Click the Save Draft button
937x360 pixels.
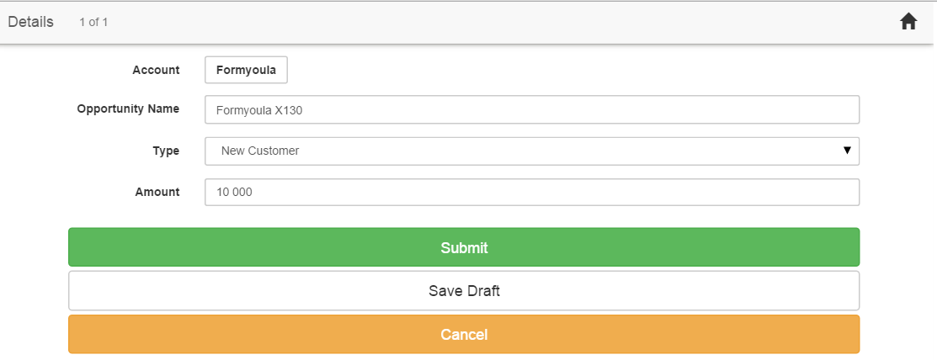point(464,291)
